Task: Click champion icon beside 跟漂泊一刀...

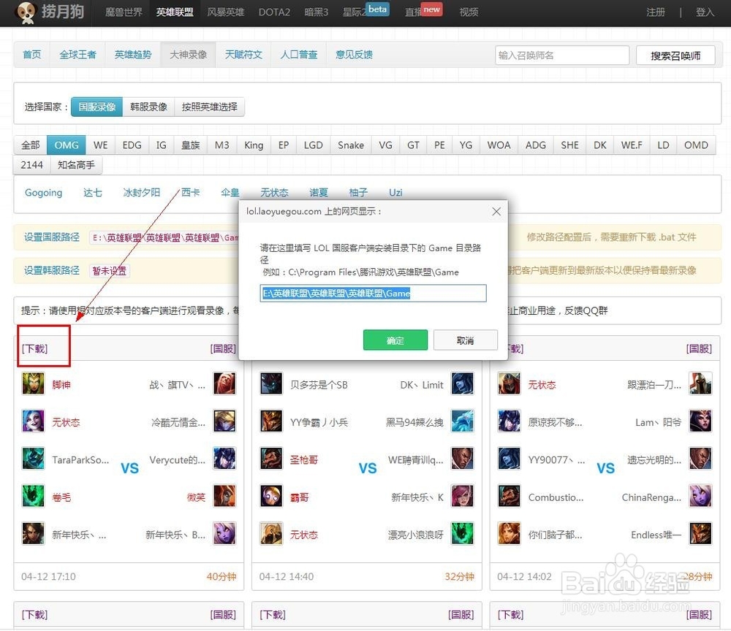Action: pyautogui.click(x=700, y=383)
